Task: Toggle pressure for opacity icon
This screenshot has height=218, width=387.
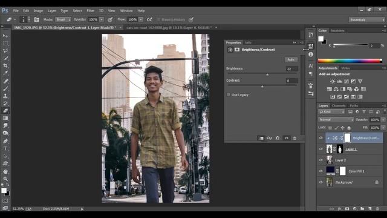Action: [110, 19]
